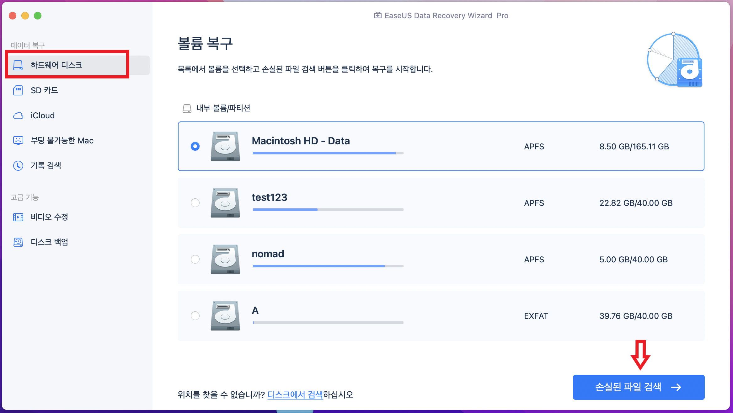Click the 내부 볼륨/파티션 drive icon
The height and width of the screenshot is (413, 733).
point(187,108)
